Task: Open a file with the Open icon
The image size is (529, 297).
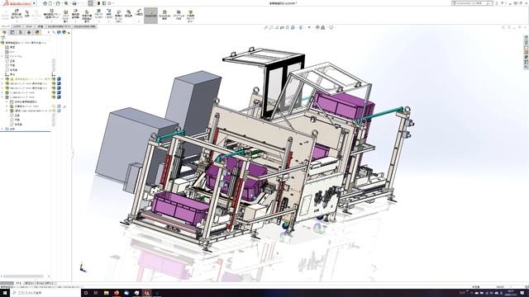Action: coord(58,3)
